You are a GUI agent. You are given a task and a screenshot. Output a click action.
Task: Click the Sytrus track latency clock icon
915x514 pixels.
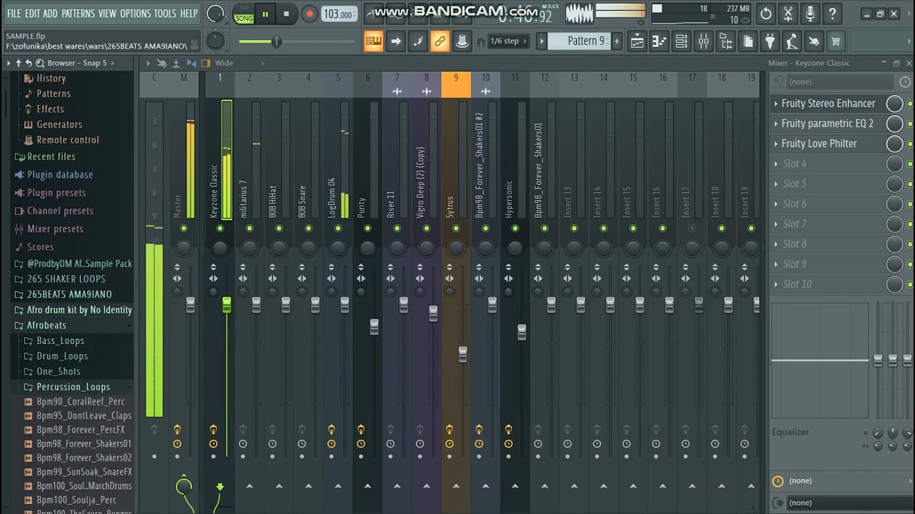(450, 444)
